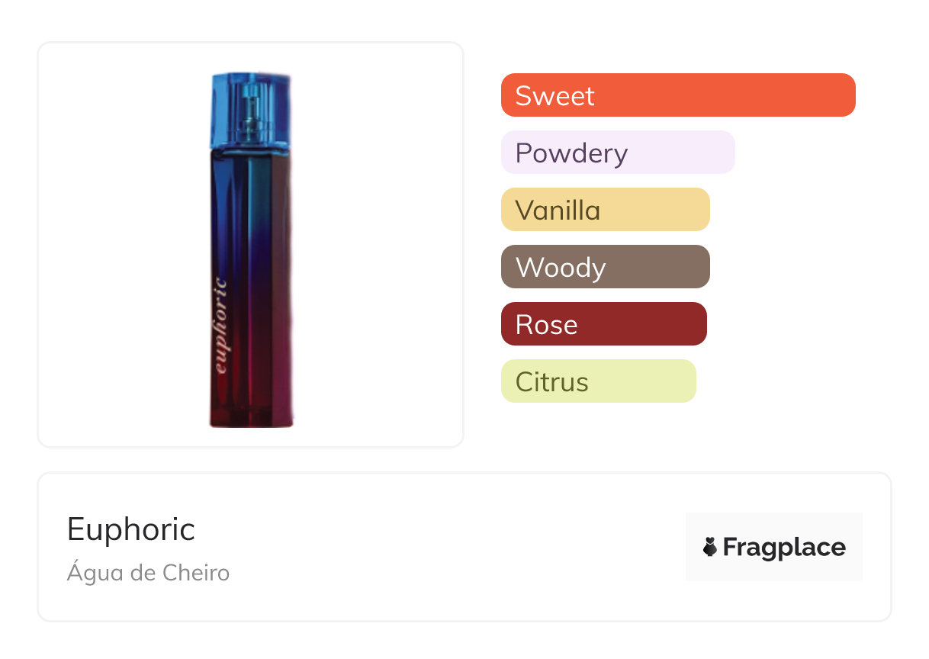Select the dark red Rose accord bar
This screenshot has width=929, height=659.
click(x=603, y=324)
